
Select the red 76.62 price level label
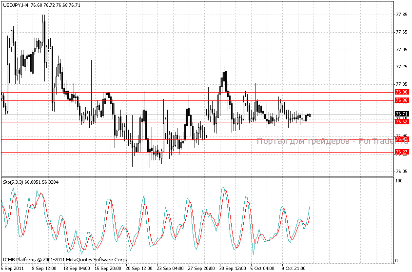pos(402,122)
